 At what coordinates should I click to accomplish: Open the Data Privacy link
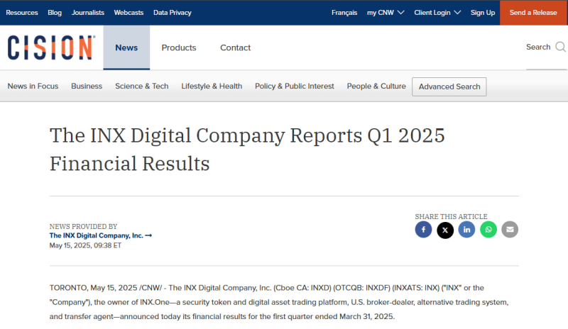[173, 13]
